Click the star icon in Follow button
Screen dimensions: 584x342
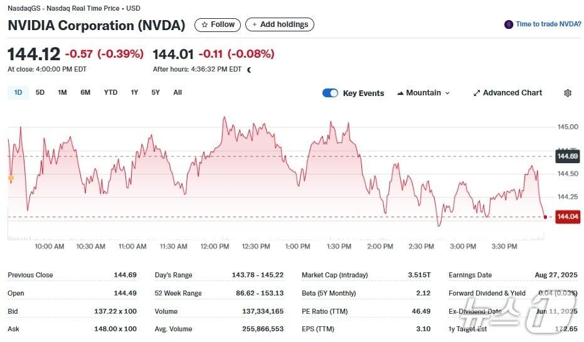[x=204, y=24]
